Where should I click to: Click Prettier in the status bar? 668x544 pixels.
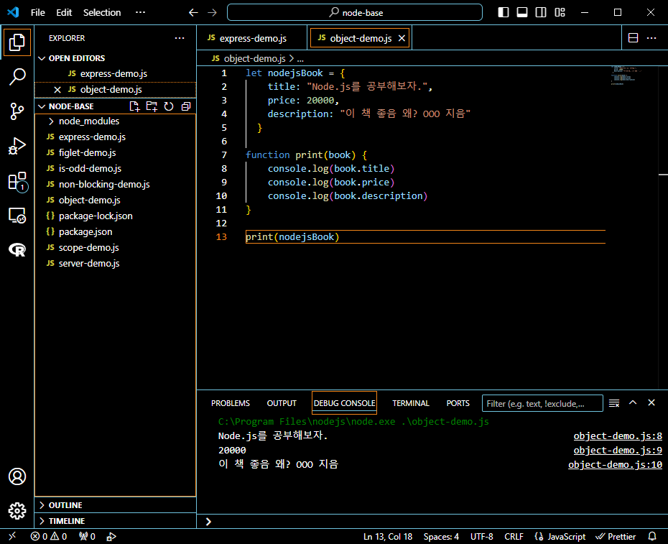click(616, 536)
